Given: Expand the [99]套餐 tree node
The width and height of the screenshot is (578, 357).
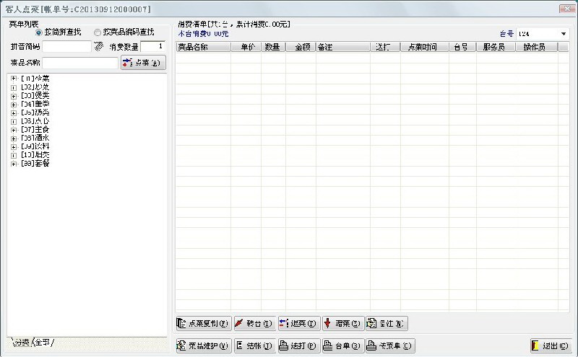Looking at the screenshot, I should pyautogui.click(x=14, y=164).
